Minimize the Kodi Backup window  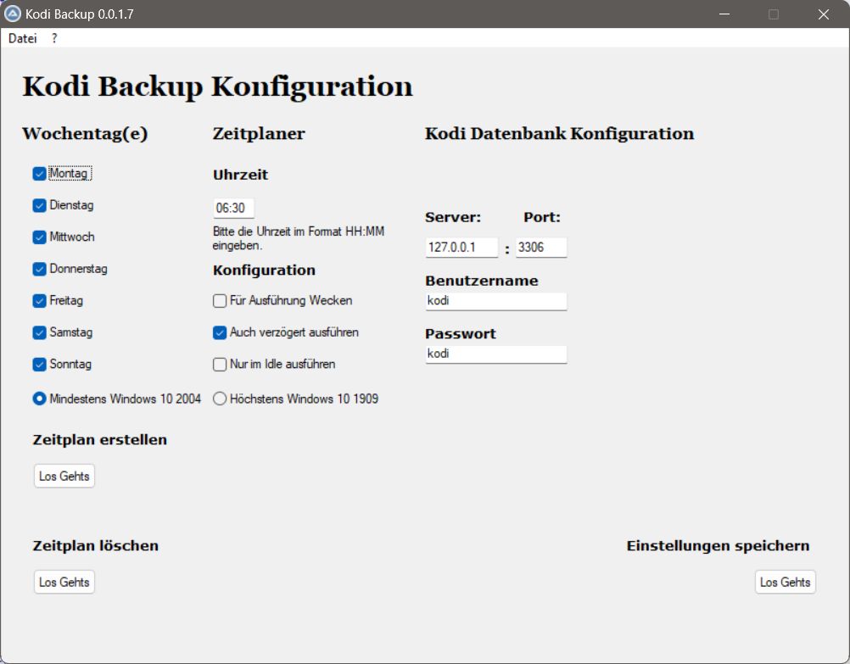tap(724, 14)
